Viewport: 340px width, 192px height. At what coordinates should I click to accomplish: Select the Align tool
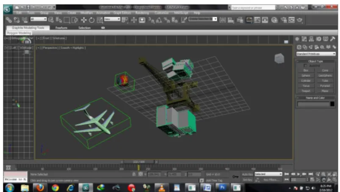tap(231, 20)
